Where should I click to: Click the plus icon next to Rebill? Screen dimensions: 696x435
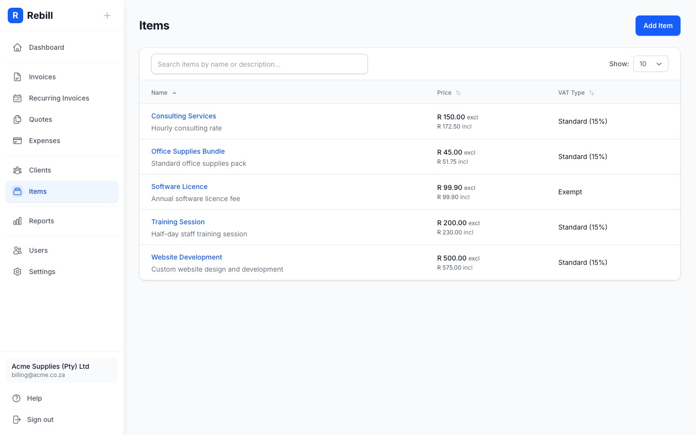[107, 15]
